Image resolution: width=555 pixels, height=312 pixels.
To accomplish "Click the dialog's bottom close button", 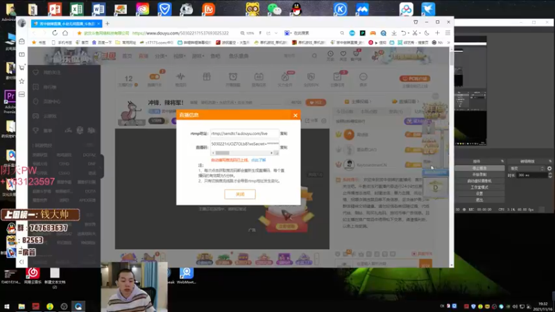I will click(x=239, y=194).
